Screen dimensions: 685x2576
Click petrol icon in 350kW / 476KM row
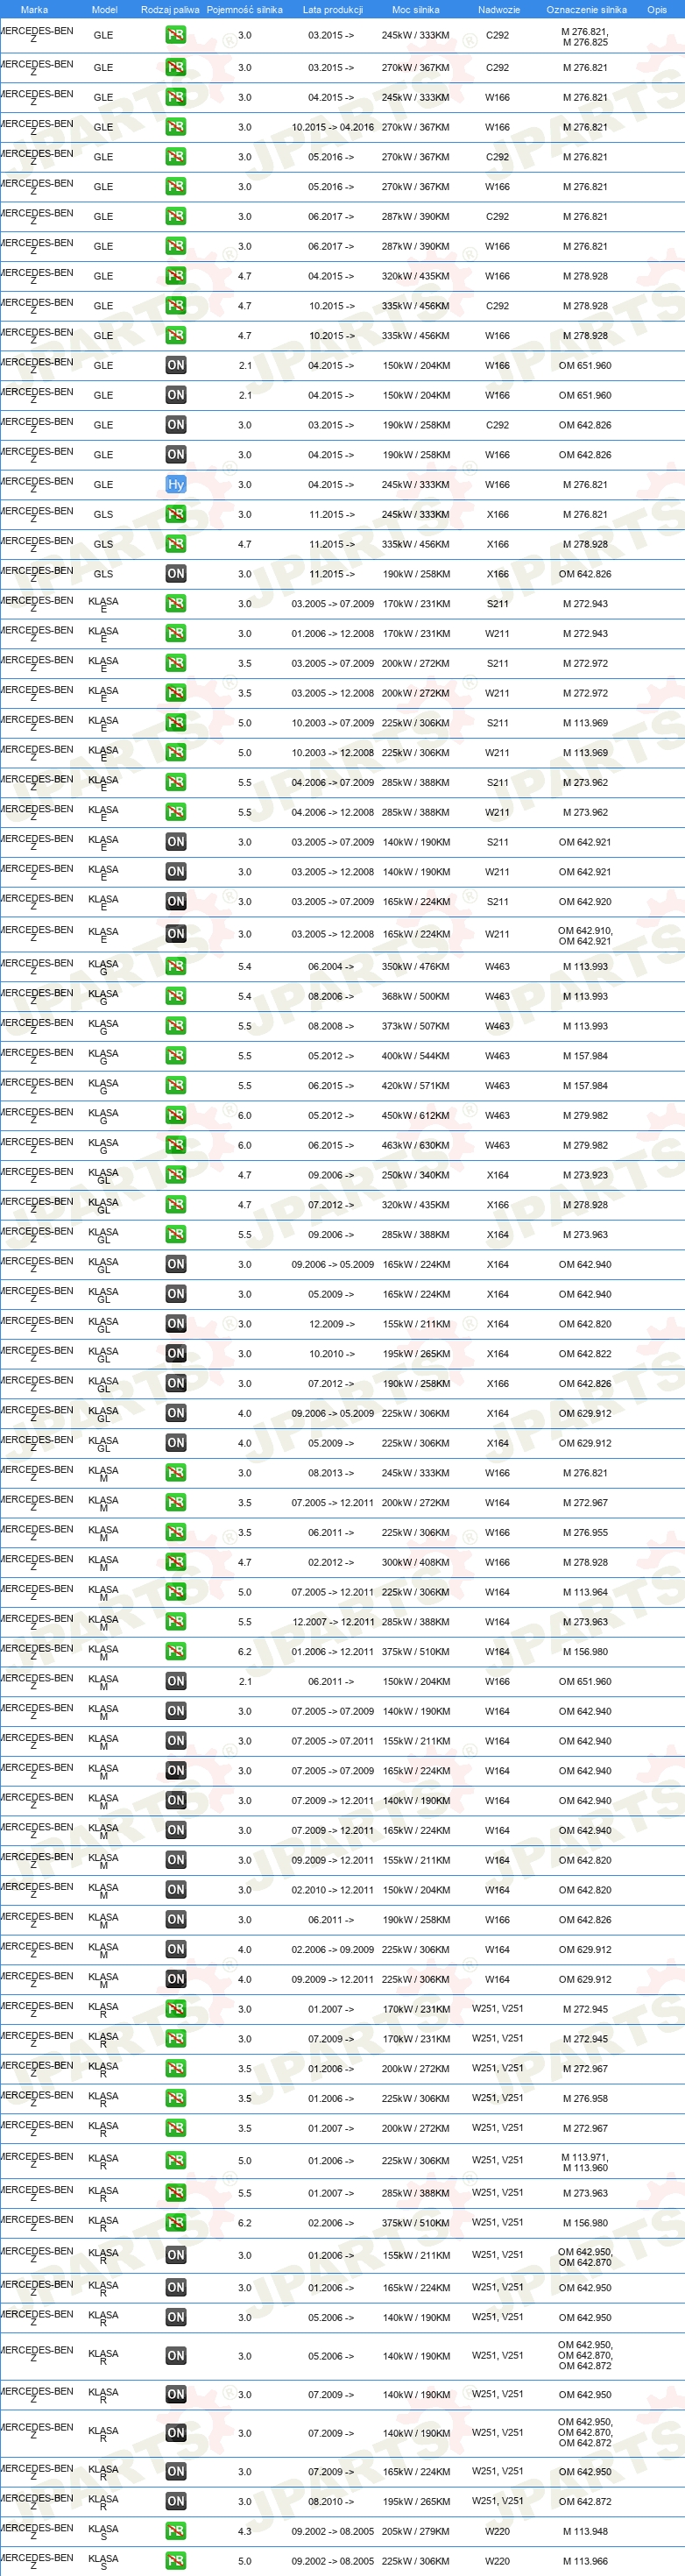point(176,966)
